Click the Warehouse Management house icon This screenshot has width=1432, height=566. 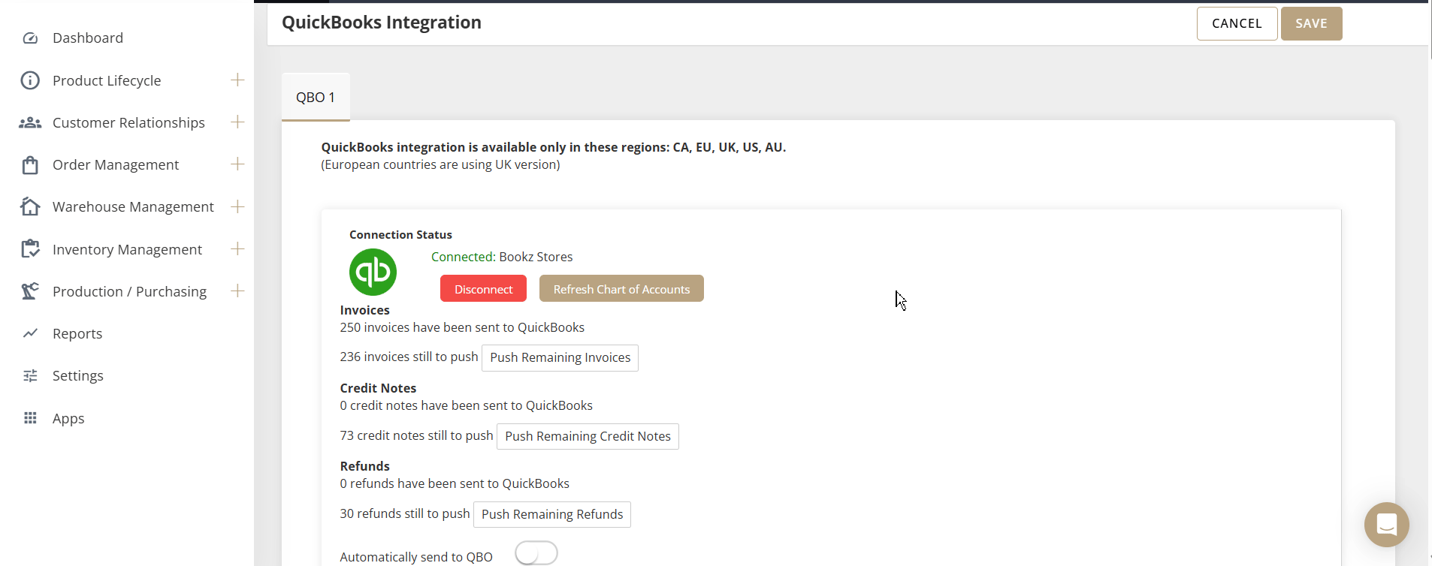[30, 206]
